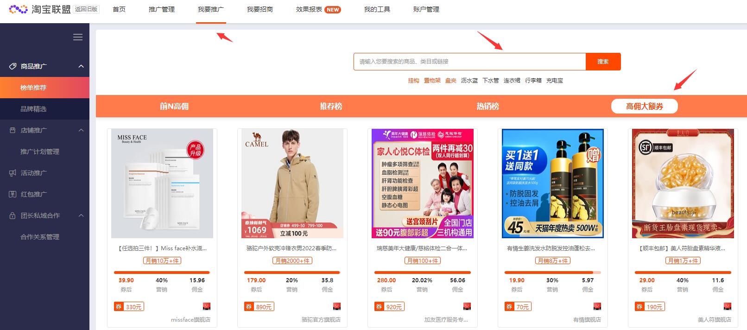The height and width of the screenshot is (330, 747).
Task: Open the 防脱固发 shampoo product image
Action: [x=553, y=184]
